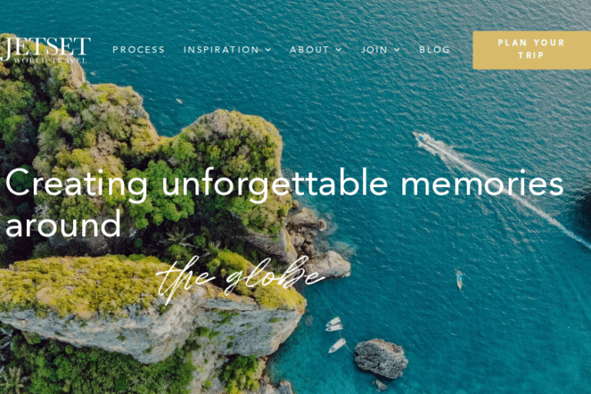Expand the chevron next to Inspiration
The width and height of the screenshot is (591, 394).
268,50
